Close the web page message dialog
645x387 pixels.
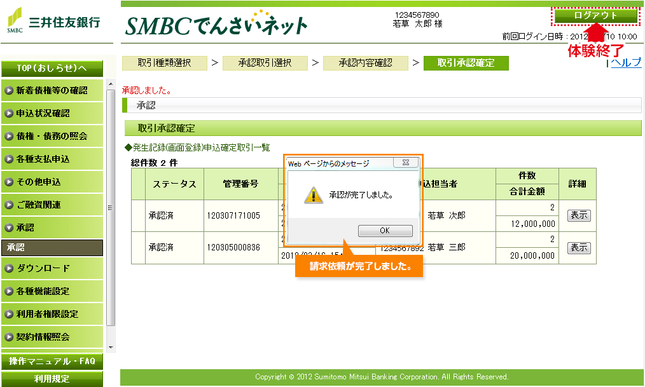(x=406, y=163)
